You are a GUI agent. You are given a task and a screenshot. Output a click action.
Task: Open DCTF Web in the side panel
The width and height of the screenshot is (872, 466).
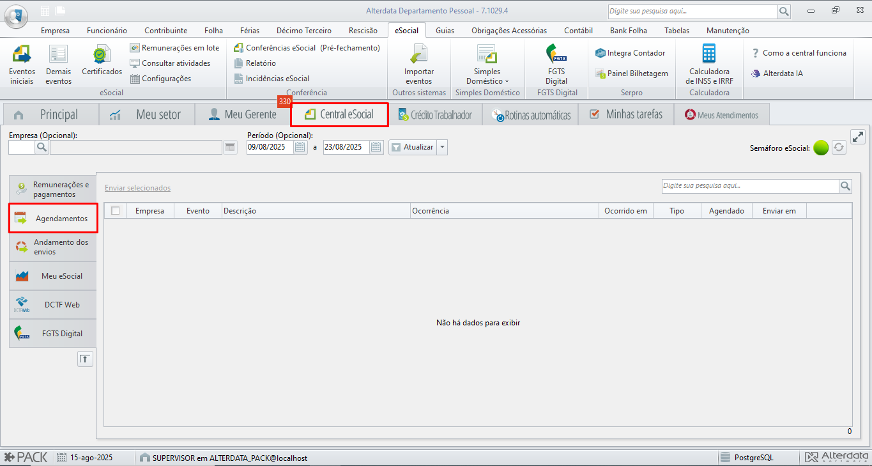[52, 305]
